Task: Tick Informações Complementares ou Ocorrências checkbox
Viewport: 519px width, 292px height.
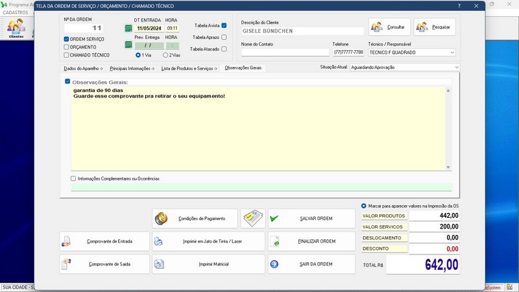Action: (73, 178)
